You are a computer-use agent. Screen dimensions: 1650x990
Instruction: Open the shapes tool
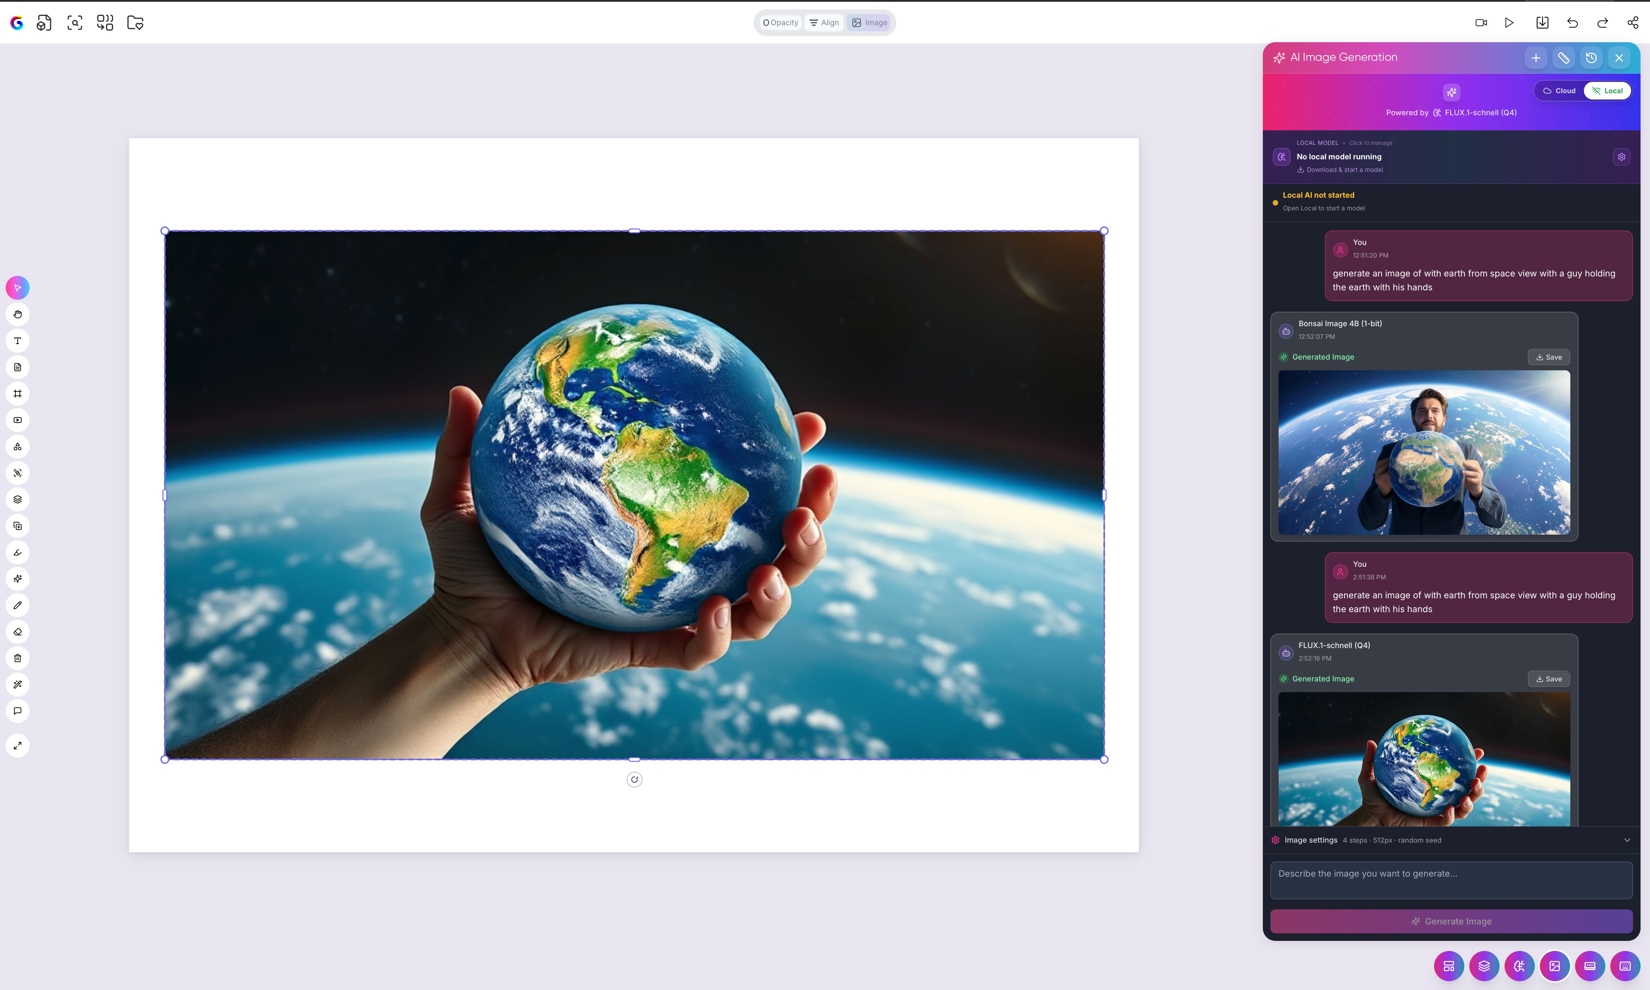18,447
